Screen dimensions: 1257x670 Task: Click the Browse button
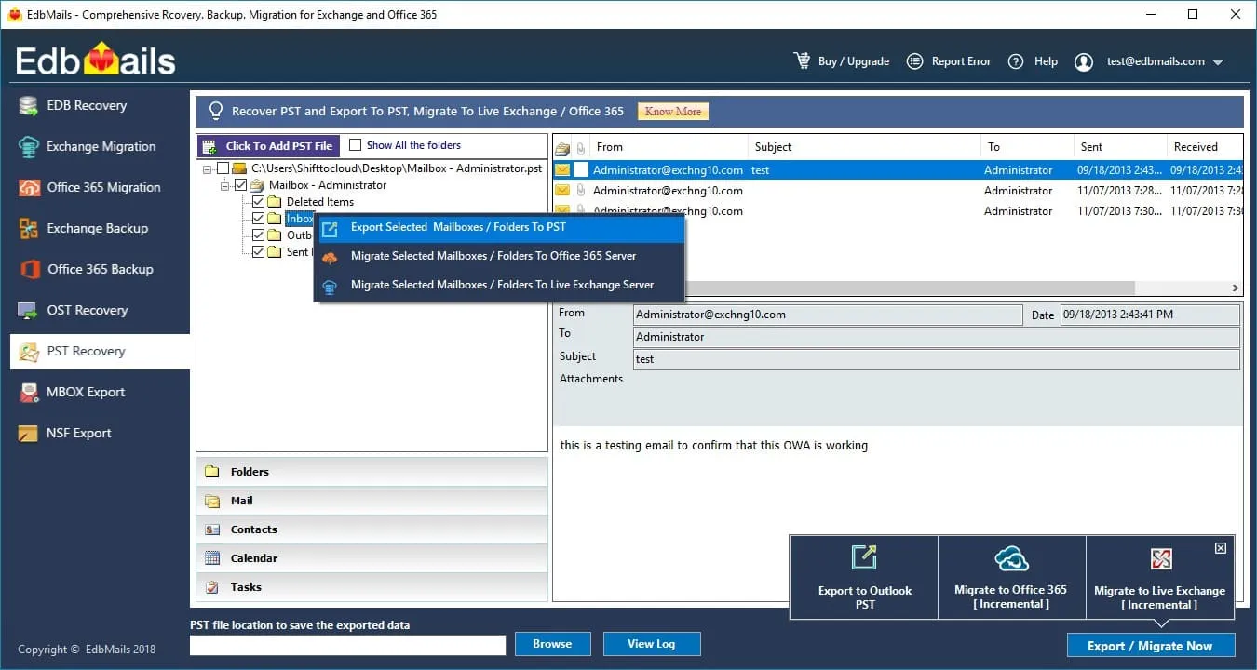[552, 644]
